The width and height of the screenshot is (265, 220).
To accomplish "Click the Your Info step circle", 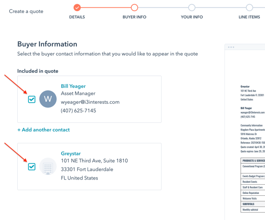I will pos(192,7).
